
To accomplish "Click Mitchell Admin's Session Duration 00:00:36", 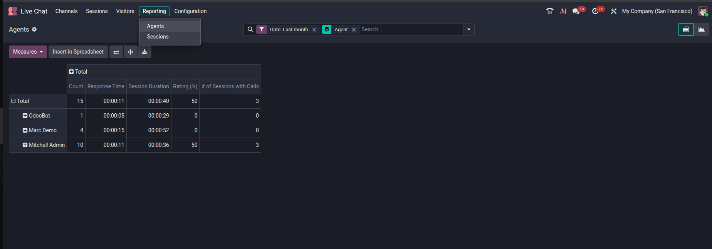I will [x=149, y=145].
